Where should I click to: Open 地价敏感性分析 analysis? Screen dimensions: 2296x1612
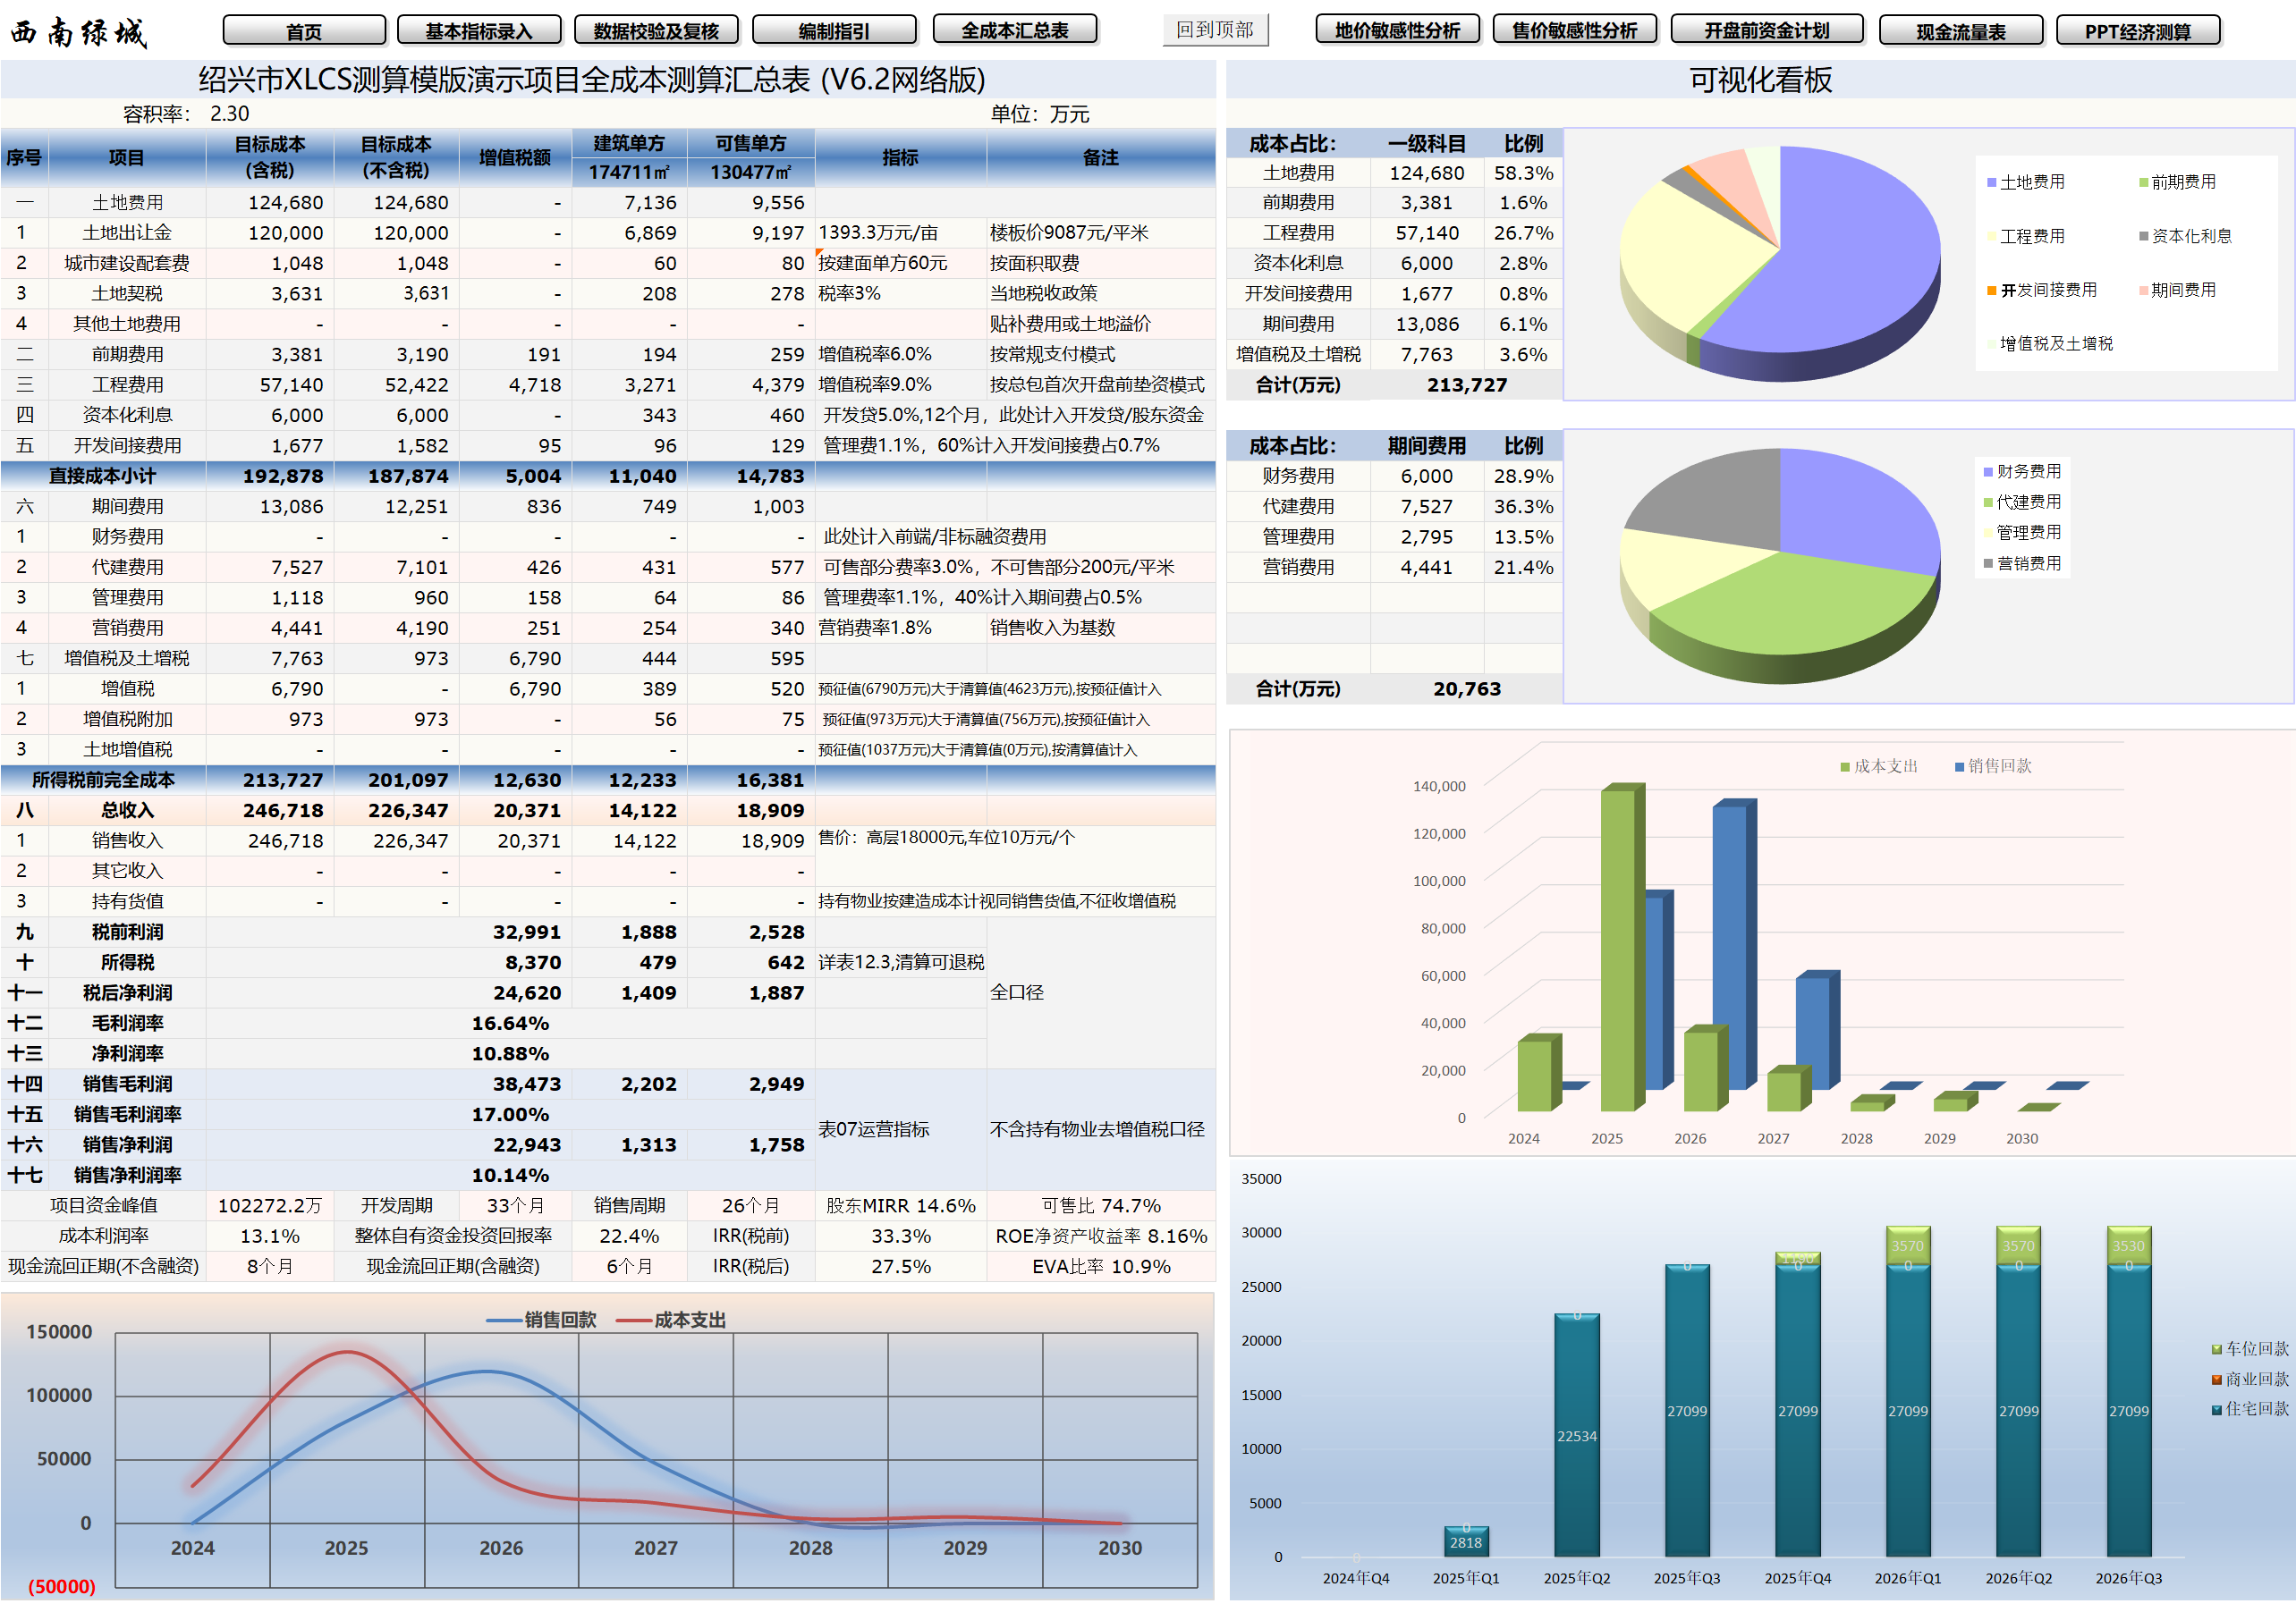[1397, 29]
